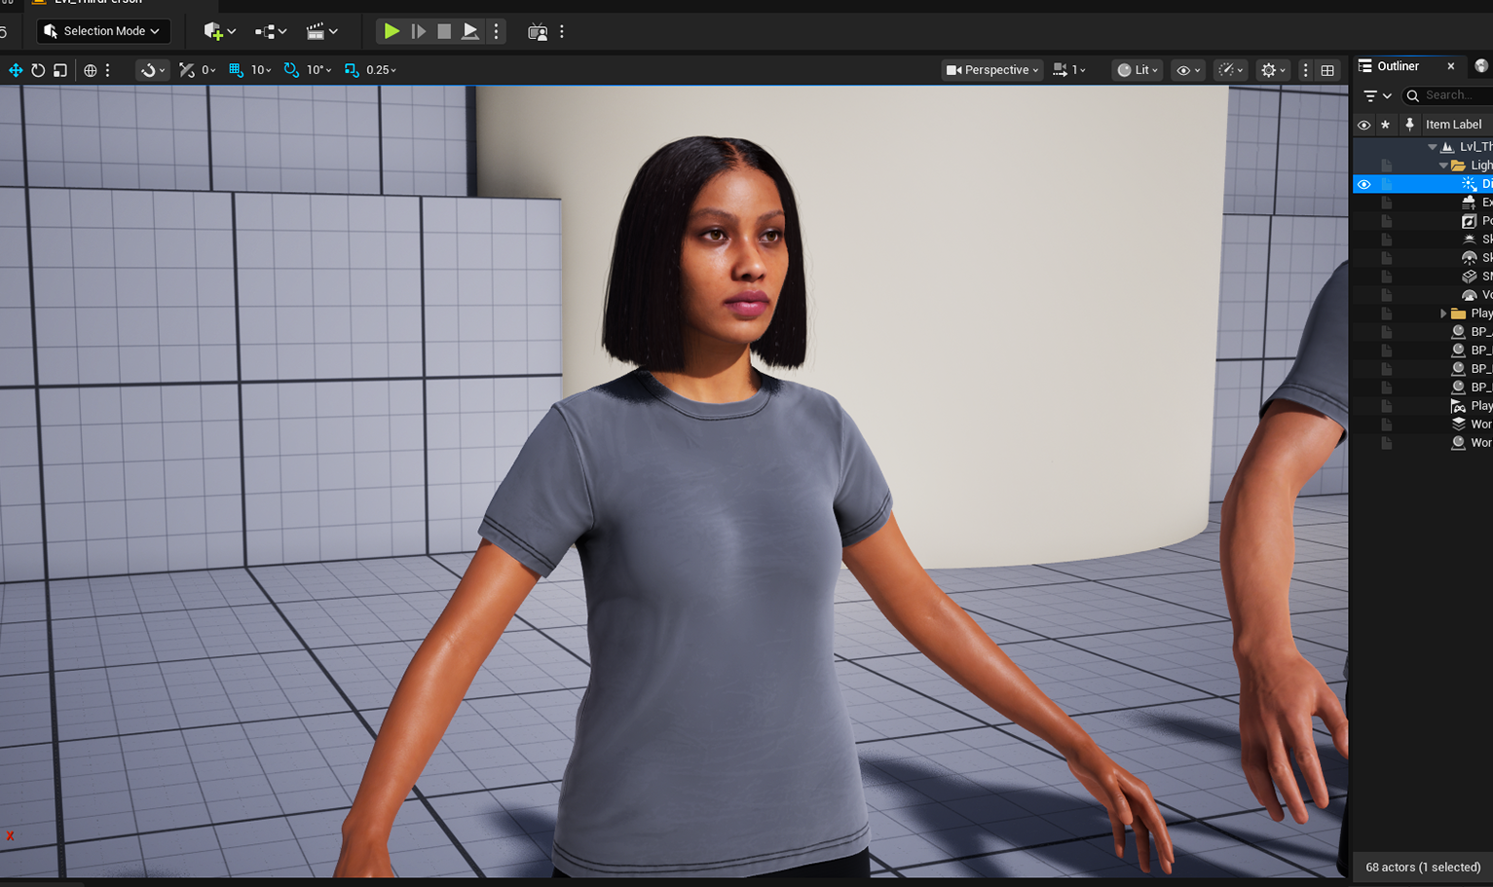The image size is (1493, 887).
Task: Switch to the Outliner tab
Action: [x=1400, y=65]
